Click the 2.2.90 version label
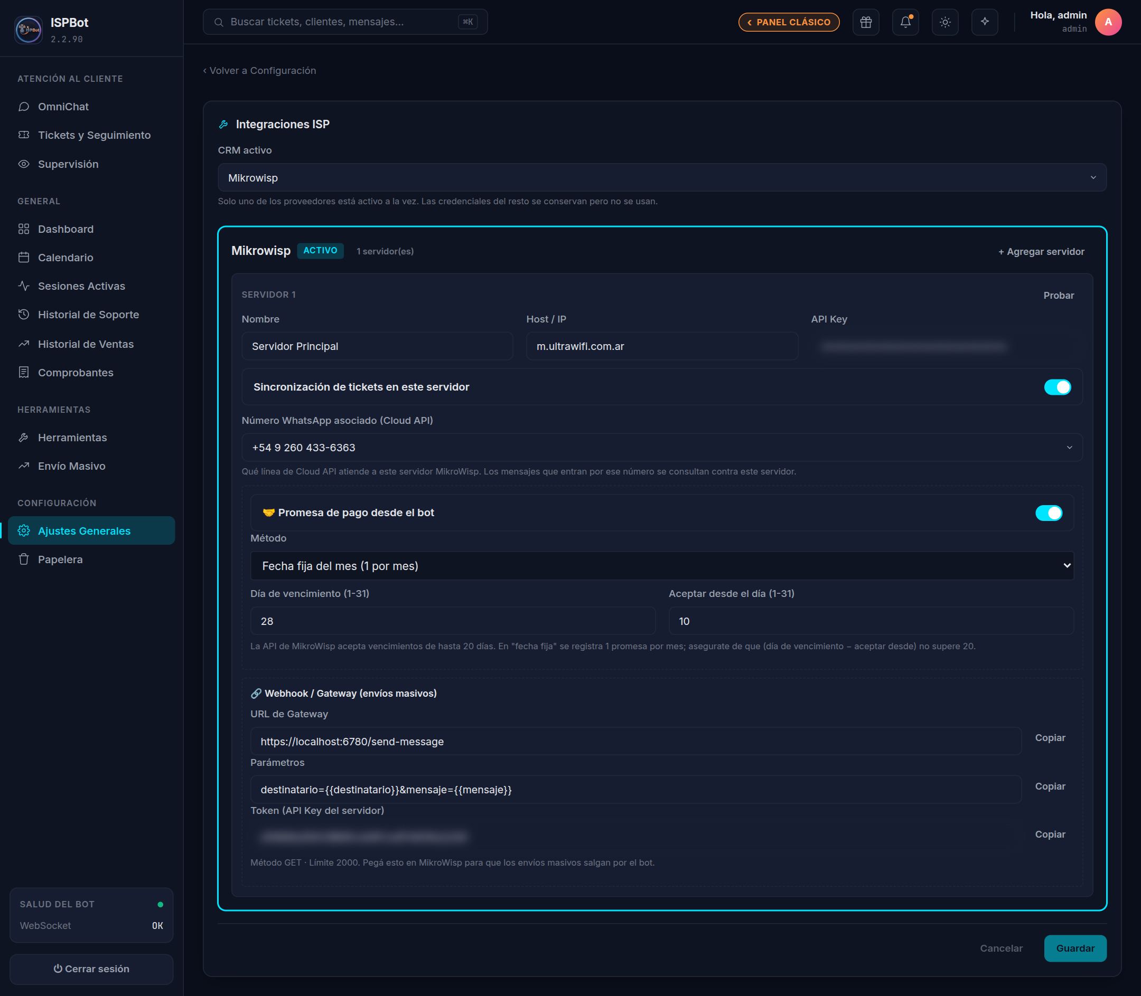This screenshot has height=996, width=1141. tap(67, 40)
